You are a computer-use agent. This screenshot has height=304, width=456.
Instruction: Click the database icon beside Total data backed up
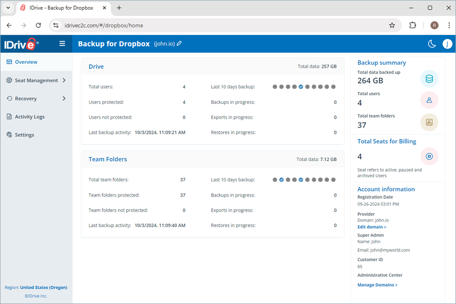[x=429, y=79]
